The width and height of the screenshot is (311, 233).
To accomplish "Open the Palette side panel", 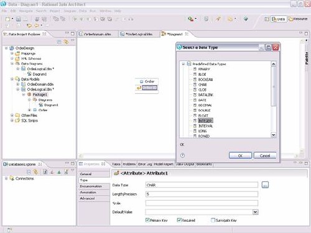I will click(307, 58).
